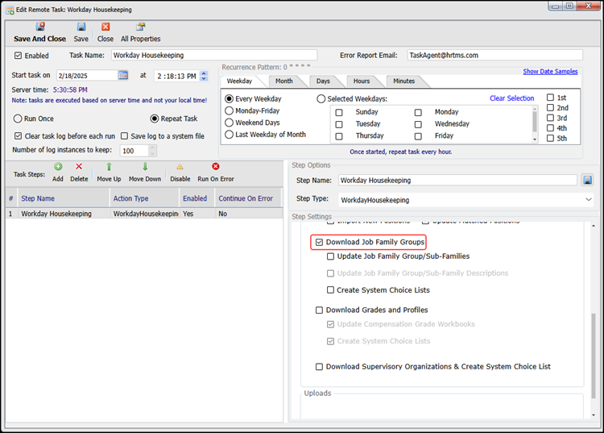Viewport: 604px width, 433px height.
Task: Select the Workday Housekeeping step row
Action: coord(144,214)
